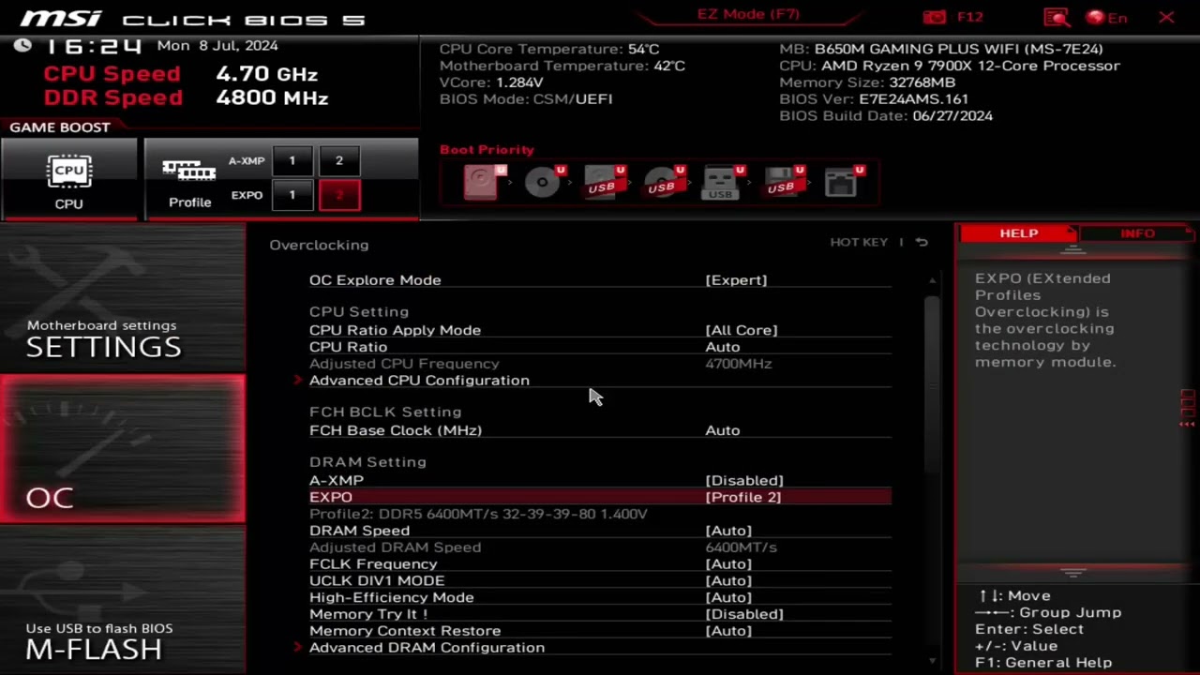The width and height of the screenshot is (1200, 675).
Task: Toggle Memory Try It! setting
Action: [743, 614]
